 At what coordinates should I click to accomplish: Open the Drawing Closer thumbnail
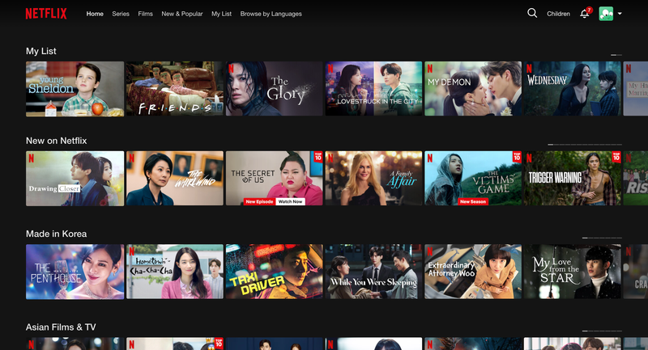pyautogui.click(x=75, y=179)
